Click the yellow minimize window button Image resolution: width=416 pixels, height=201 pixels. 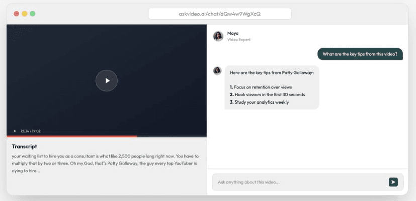pyautogui.click(x=25, y=14)
